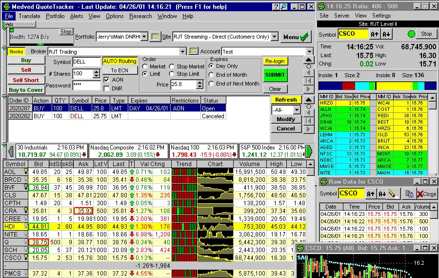Click Level II depth color bar
Screen dimensions: 439x278
377,86
